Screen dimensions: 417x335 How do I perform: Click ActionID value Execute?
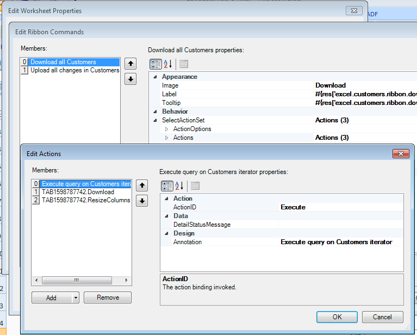(x=341, y=207)
